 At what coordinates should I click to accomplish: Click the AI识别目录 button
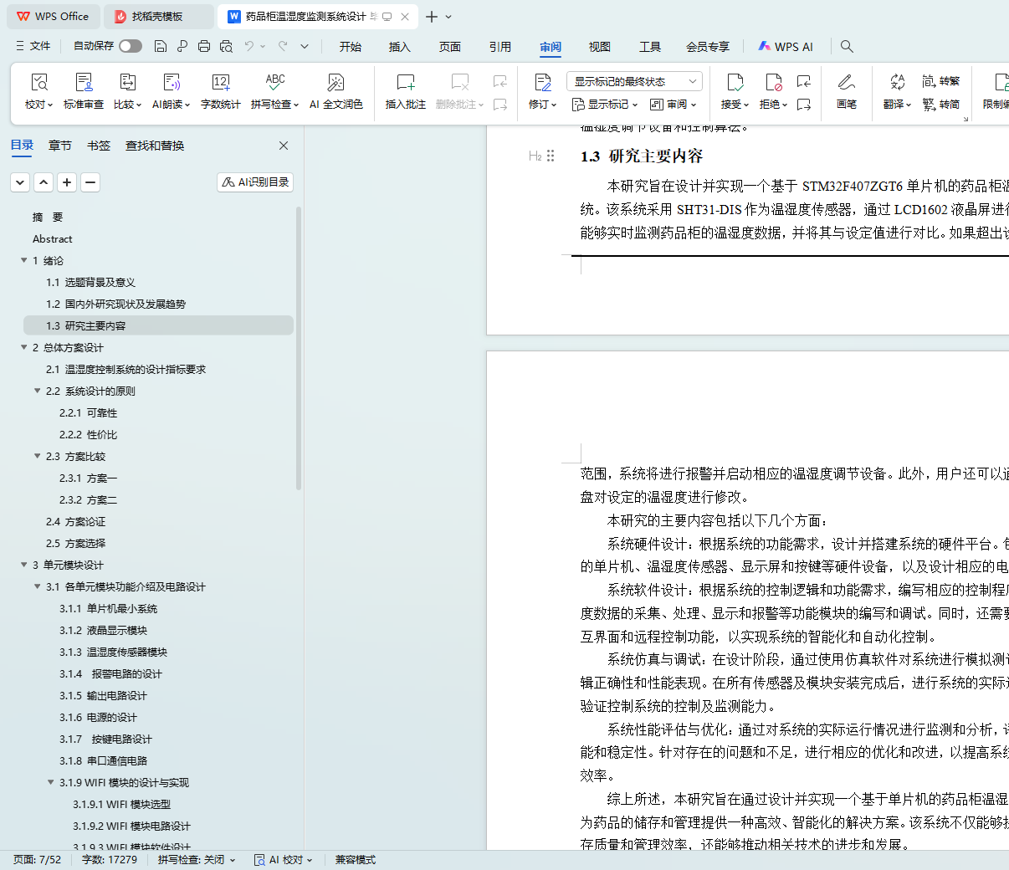pos(255,182)
